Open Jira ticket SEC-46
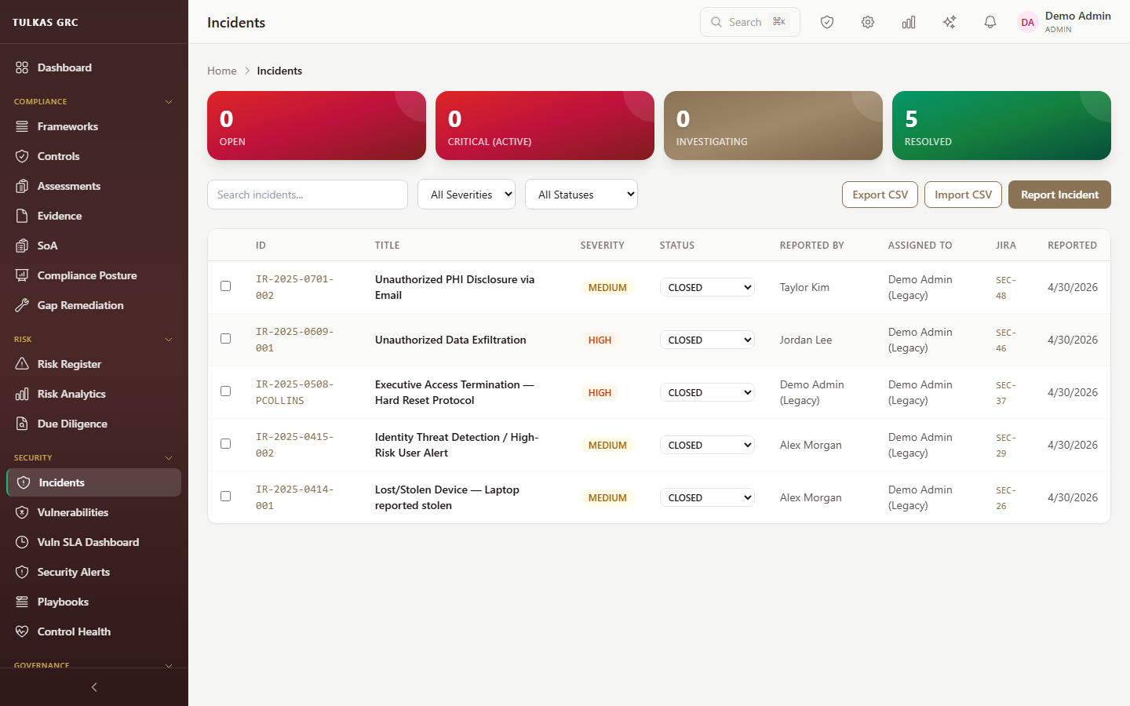 [x=1005, y=340]
